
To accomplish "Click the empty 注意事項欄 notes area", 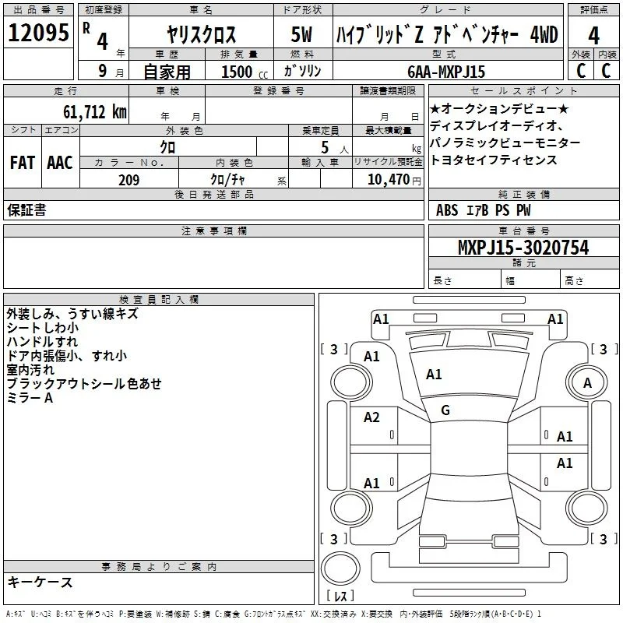I will [213, 262].
